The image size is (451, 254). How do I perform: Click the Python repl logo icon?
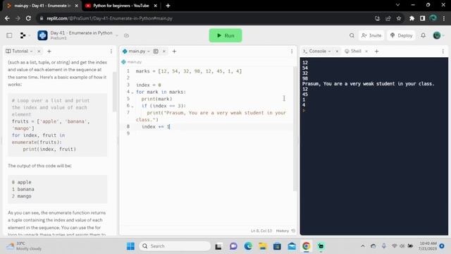(x=42, y=35)
